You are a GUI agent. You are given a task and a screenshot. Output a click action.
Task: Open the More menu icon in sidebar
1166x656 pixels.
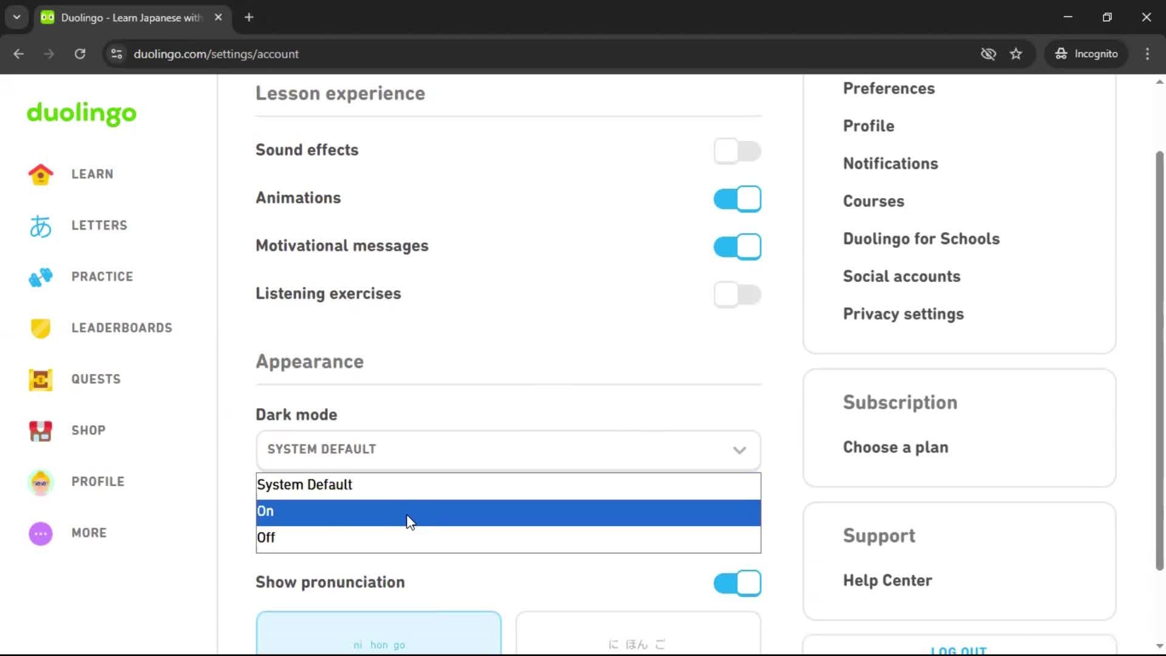point(40,533)
